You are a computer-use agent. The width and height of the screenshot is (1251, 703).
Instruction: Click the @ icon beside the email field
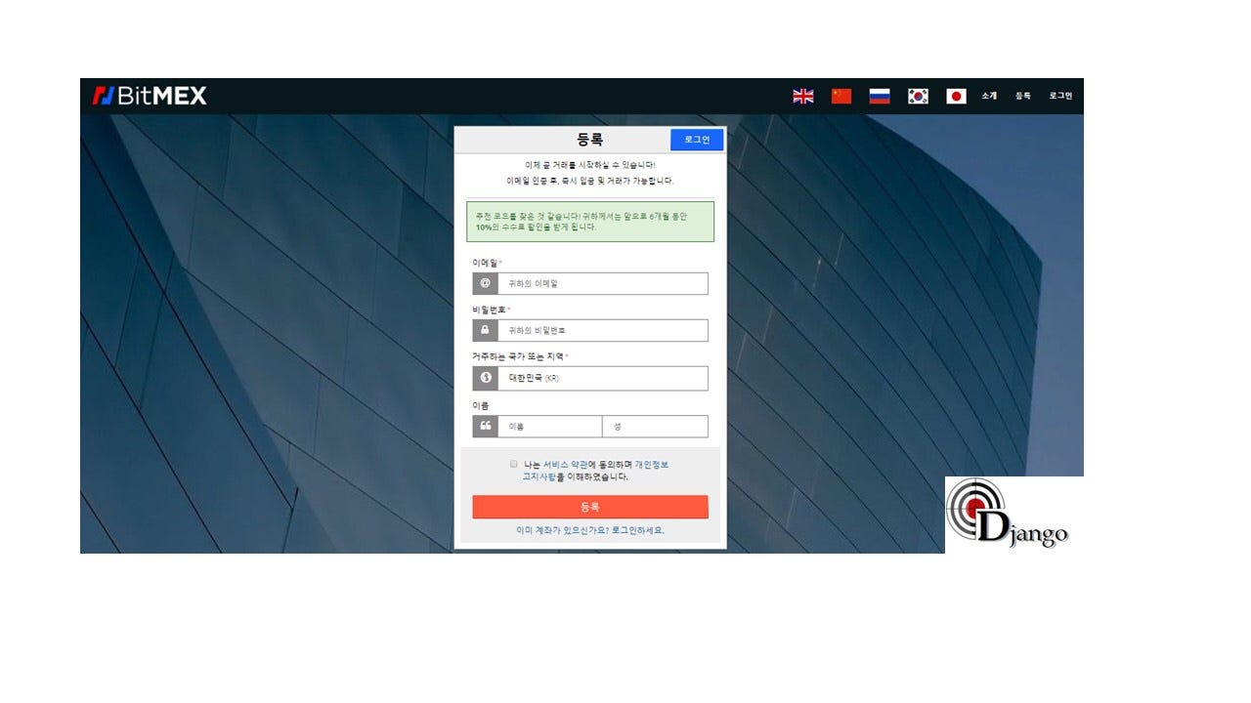pyautogui.click(x=486, y=283)
